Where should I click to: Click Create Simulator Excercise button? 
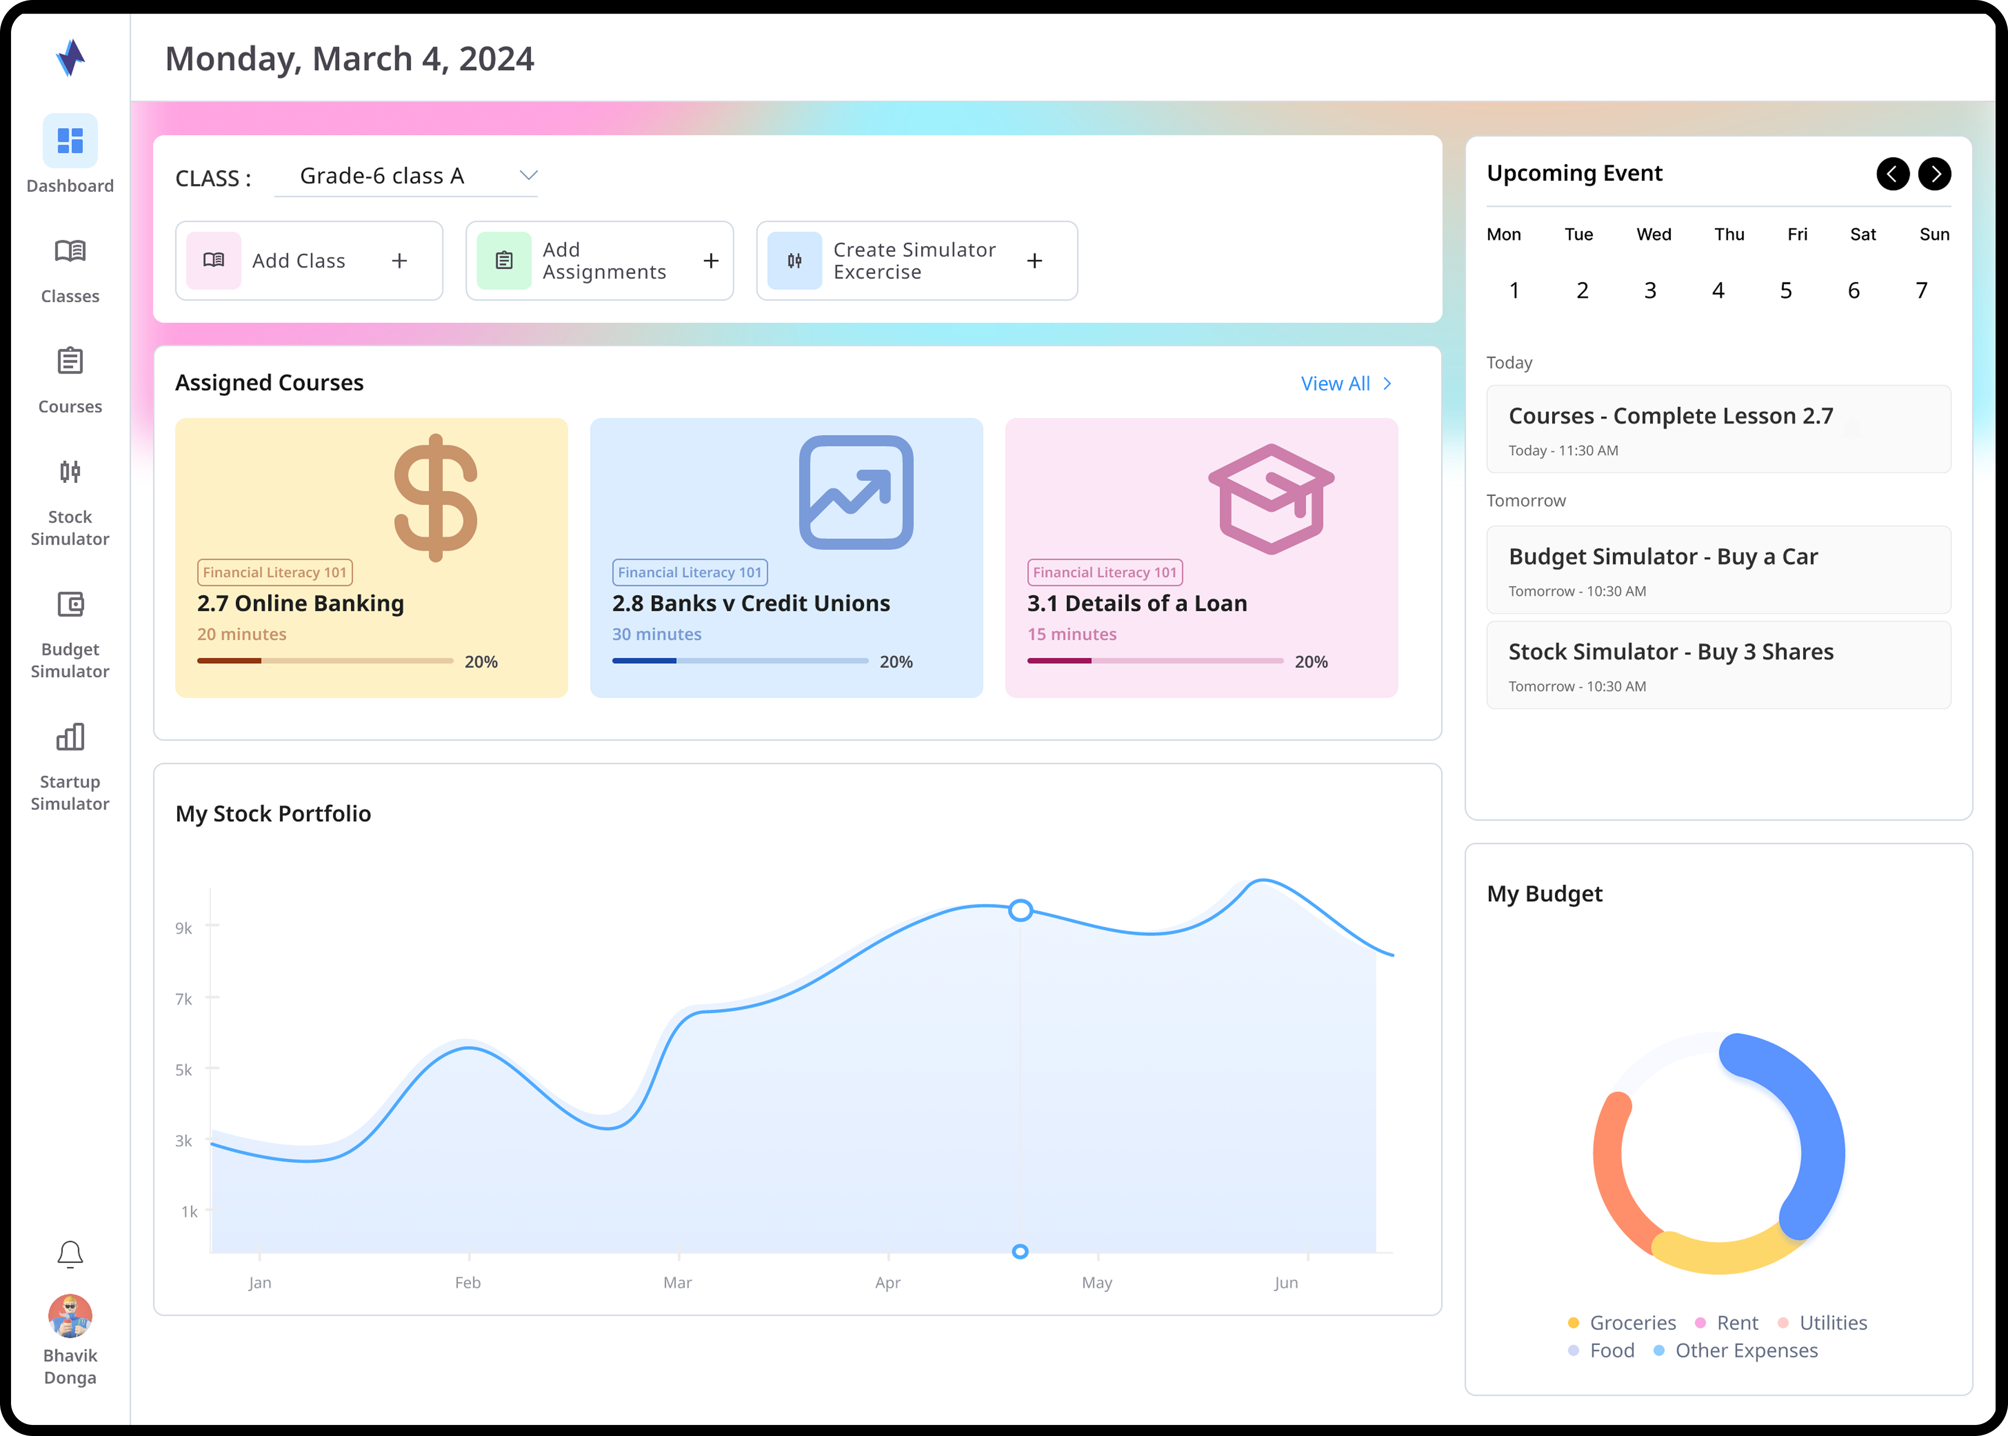click(917, 261)
